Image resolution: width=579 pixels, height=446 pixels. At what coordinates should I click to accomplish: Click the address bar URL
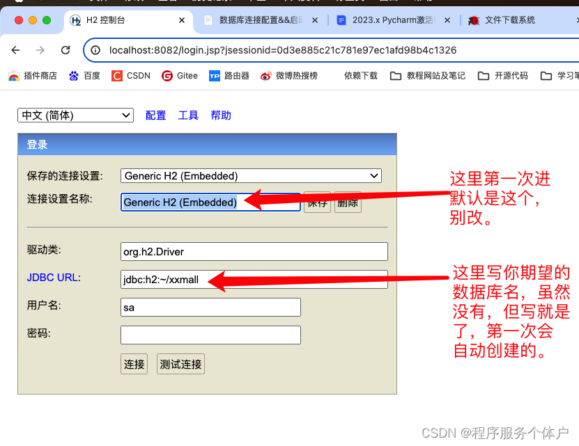[x=283, y=50]
